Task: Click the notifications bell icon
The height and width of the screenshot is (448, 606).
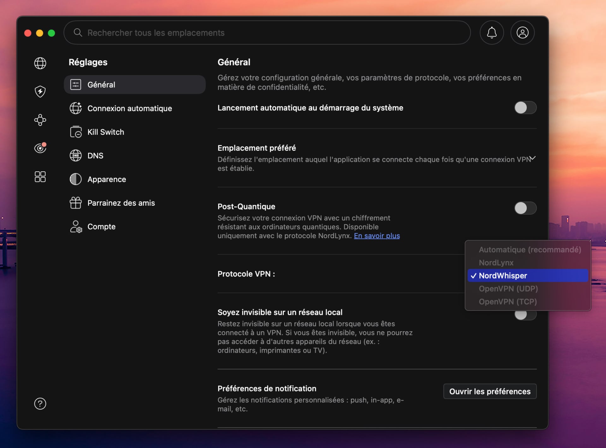Action: click(492, 32)
